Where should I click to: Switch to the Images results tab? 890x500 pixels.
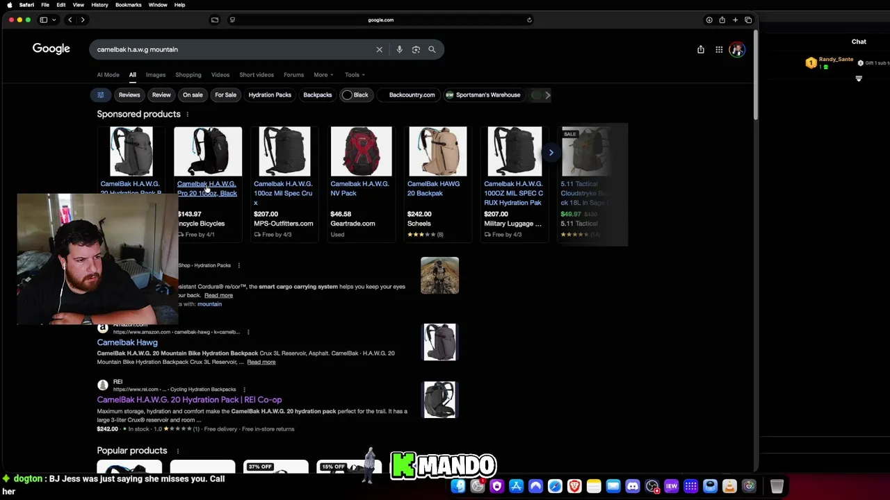click(x=156, y=75)
